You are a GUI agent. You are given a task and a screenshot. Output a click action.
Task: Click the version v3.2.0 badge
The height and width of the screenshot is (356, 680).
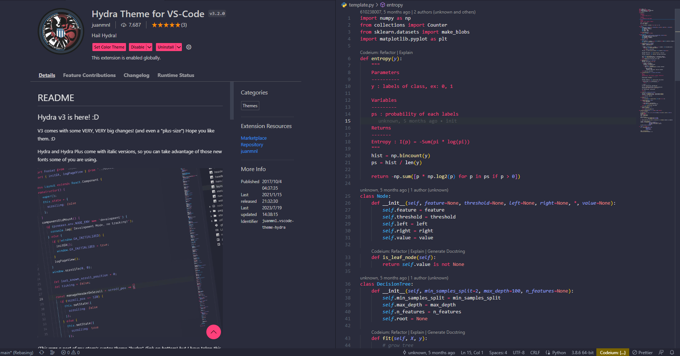[217, 13]
